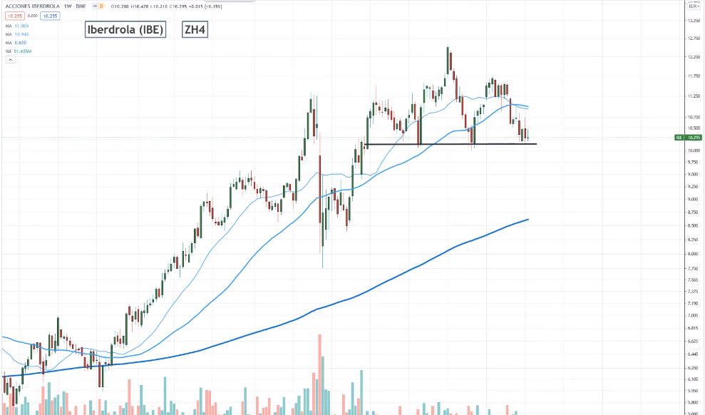This screenshot has width=705, height=415.
Task: Click the market status dash icon beside the symbol
Action: (96, 6)
